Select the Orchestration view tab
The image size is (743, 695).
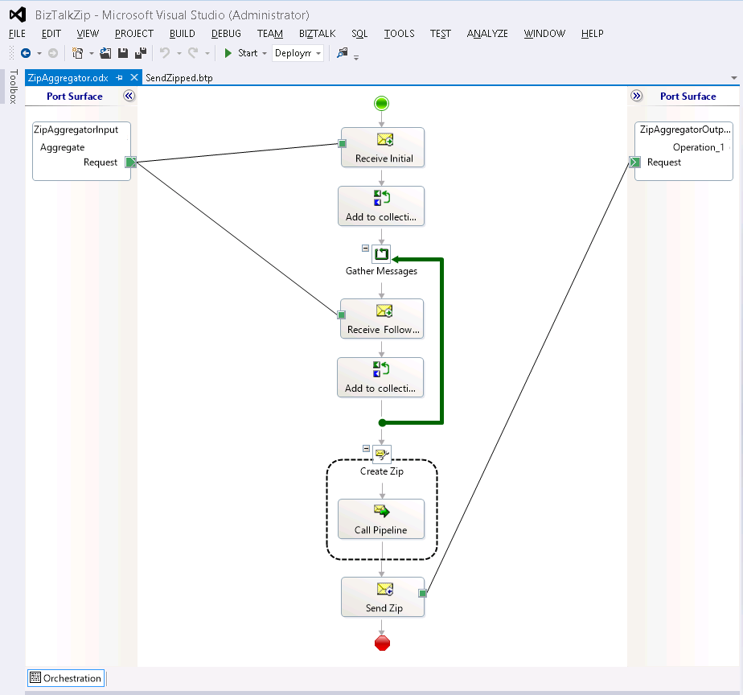tap(66, 678)
